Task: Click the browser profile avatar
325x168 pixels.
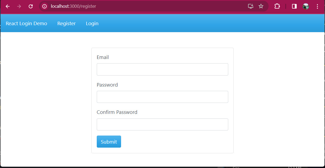Action: pyautogui.click(x=305, y=6)
